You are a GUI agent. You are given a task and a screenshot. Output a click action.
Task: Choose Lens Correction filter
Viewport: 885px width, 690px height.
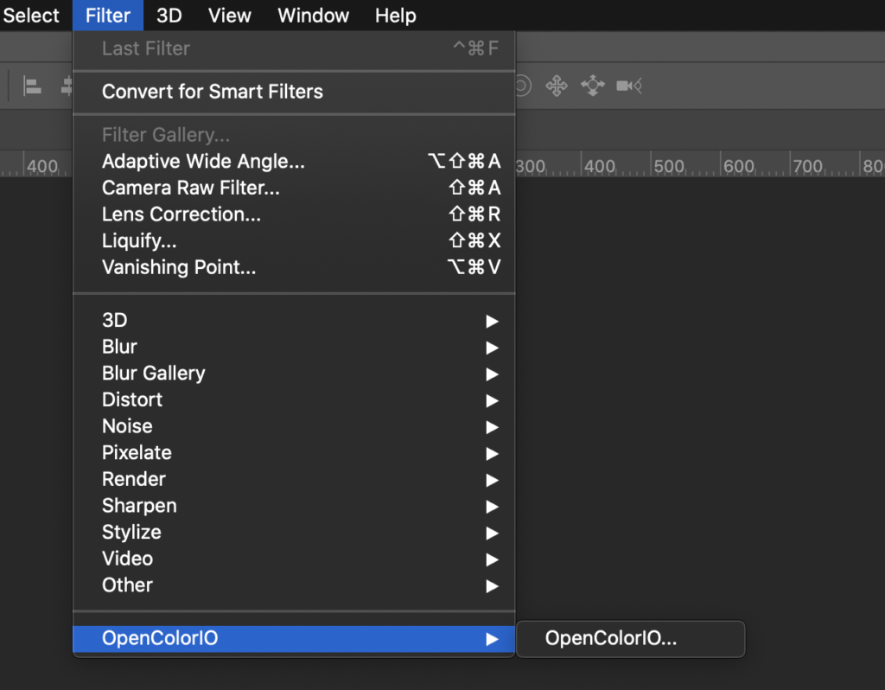pyautogui.click(x=181, y=214)
